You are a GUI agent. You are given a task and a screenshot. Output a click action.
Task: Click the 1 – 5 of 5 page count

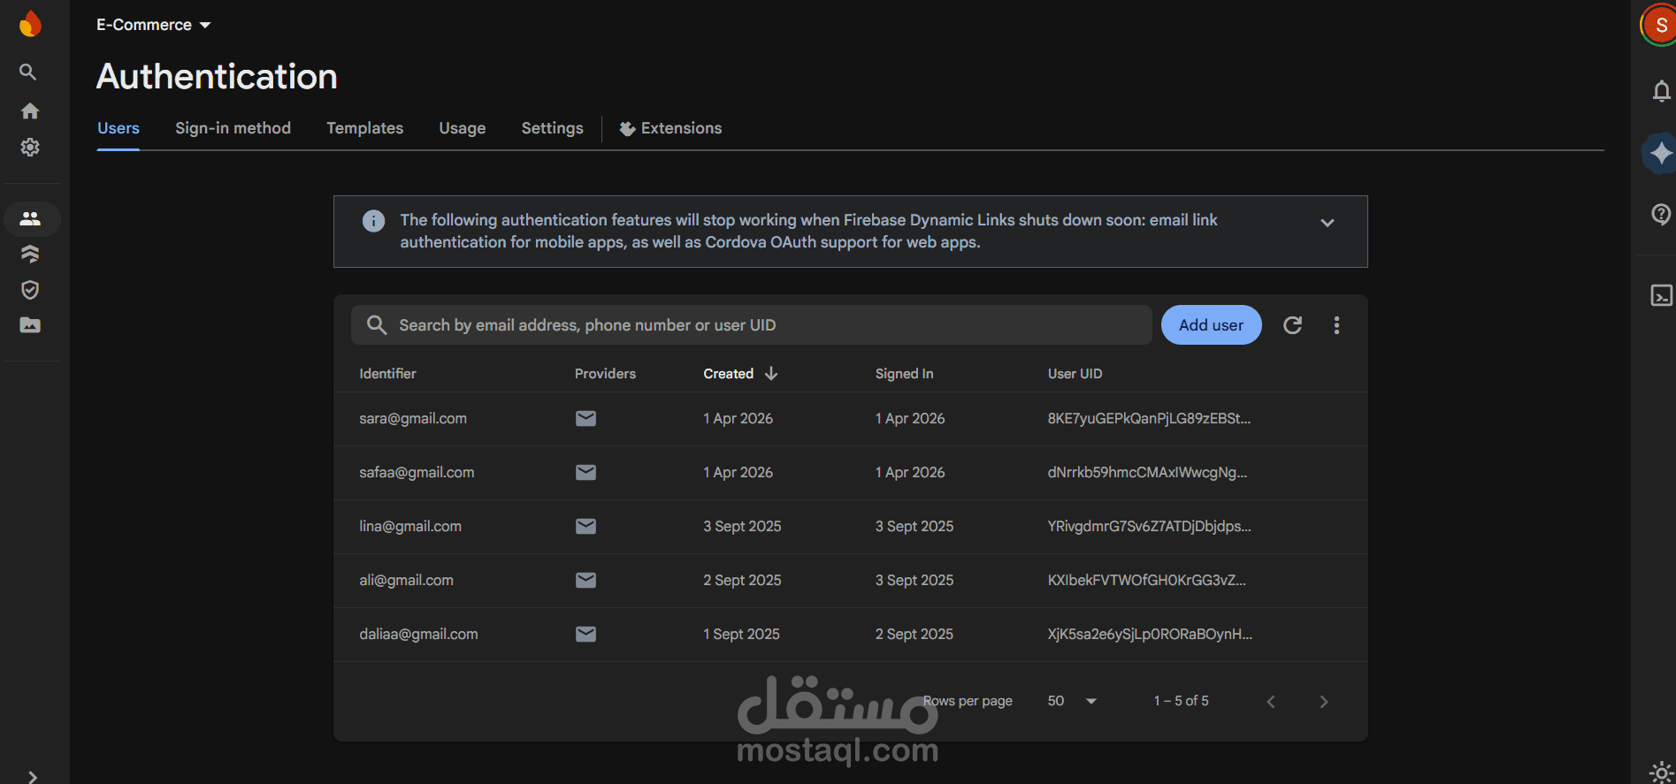coord(1181,701)
